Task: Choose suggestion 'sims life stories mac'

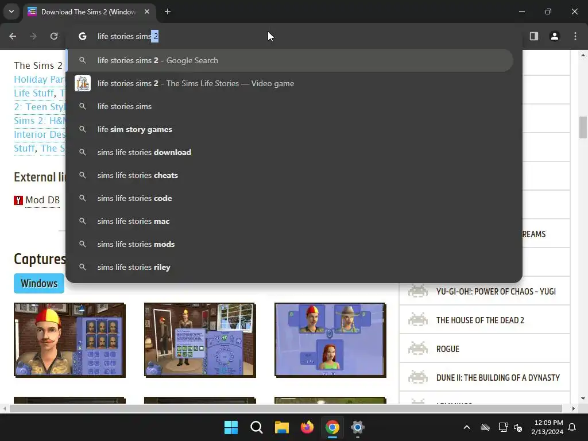Action: (x=289, y=221)
